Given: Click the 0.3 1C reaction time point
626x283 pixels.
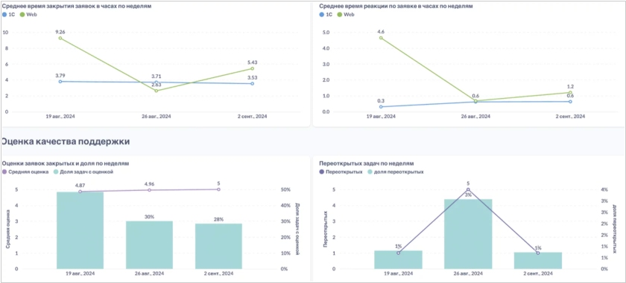Looking at the screenshot, I should [381, 107].
